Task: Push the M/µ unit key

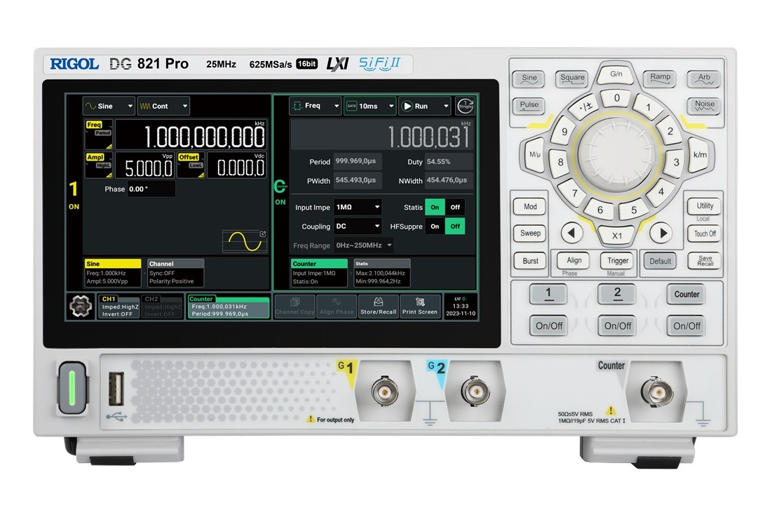Action: pyautogui.click(x=535, y=155)
